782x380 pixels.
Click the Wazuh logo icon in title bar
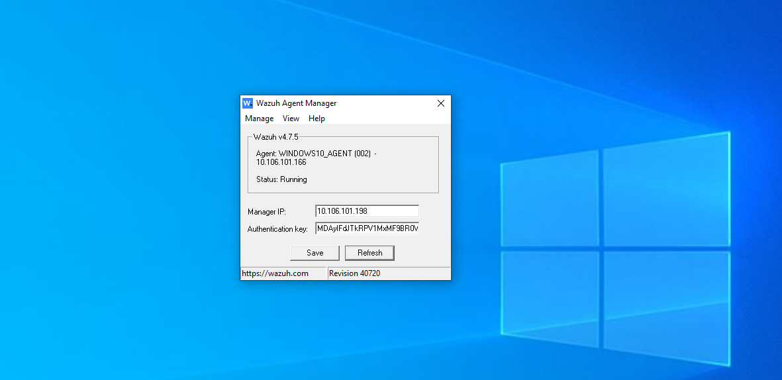[x=248, y=103]
